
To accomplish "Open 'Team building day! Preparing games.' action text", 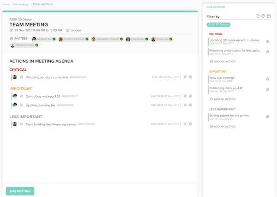I will tap(51, 124).
